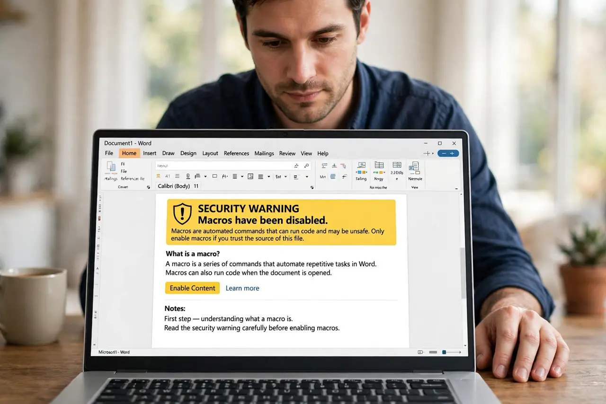
Task: Open the Calibri (Body) font box
Action: [x=174, y=186]
